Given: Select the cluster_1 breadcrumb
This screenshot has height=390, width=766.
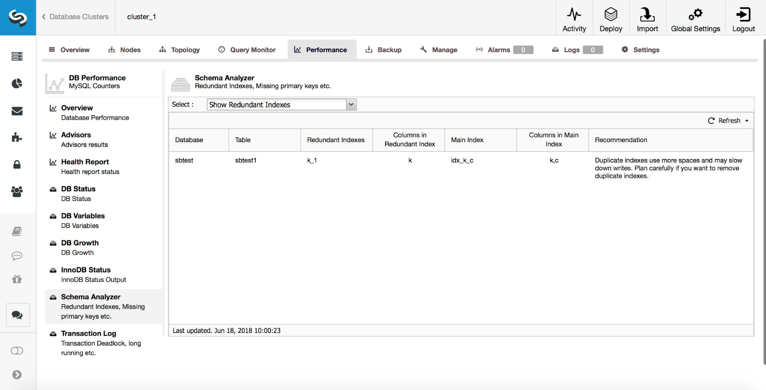Looking at the screenshot, I should (x=141, y=17).
